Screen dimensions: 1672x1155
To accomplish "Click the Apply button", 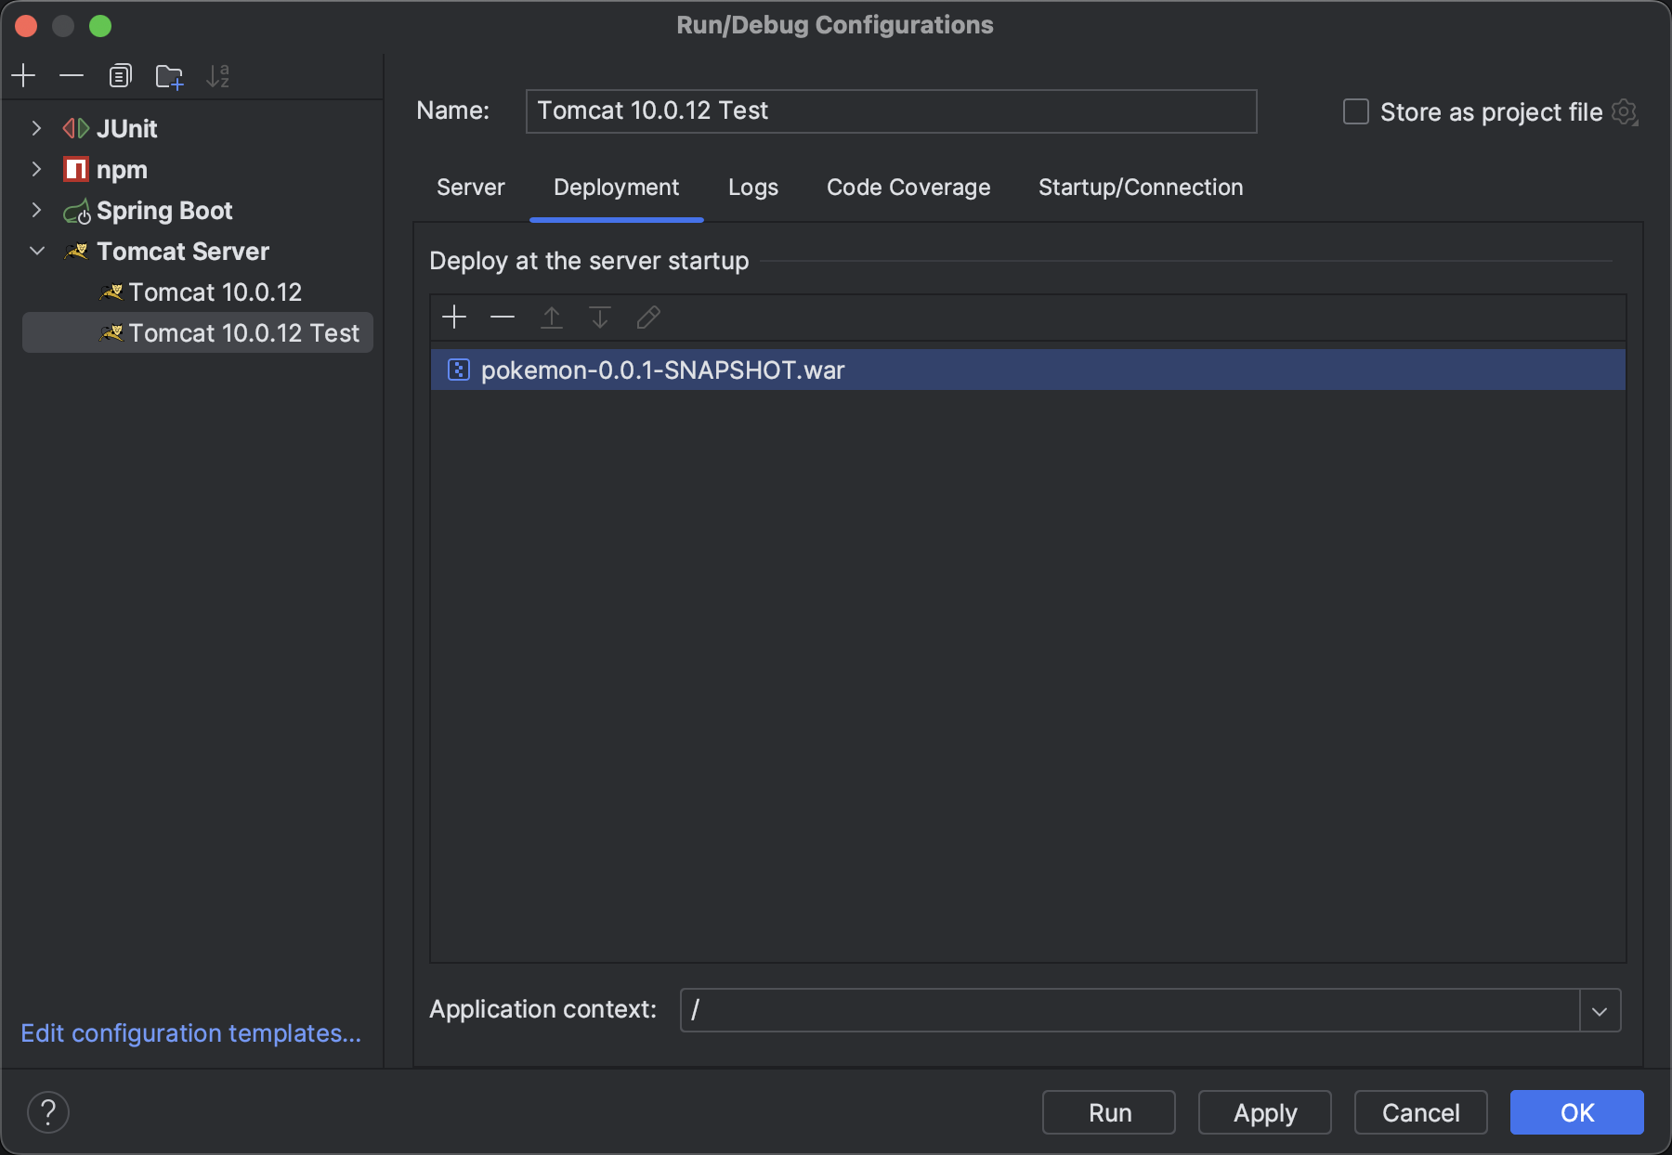I will 1264,1112.
